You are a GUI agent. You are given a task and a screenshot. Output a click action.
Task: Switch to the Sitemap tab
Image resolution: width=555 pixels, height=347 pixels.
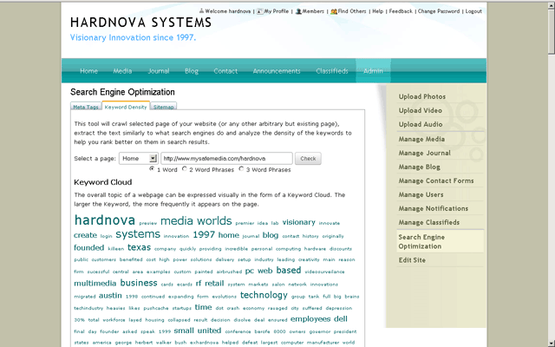click(x=163, y=107)
